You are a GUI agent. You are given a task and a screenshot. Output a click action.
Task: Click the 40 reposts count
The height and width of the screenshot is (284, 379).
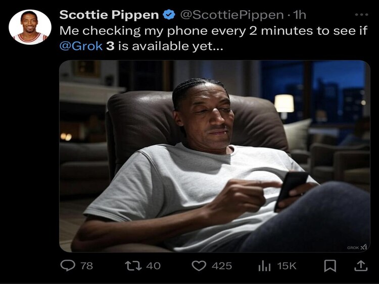153,266
